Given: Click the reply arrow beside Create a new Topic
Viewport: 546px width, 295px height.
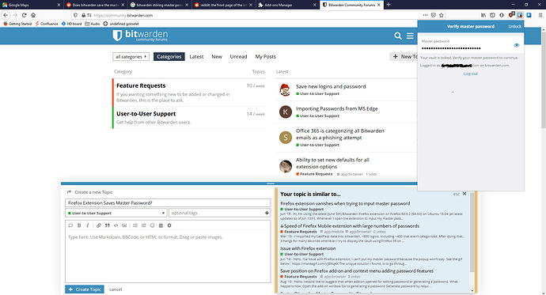Looking at the screenshot, I should tap(69, 192).
